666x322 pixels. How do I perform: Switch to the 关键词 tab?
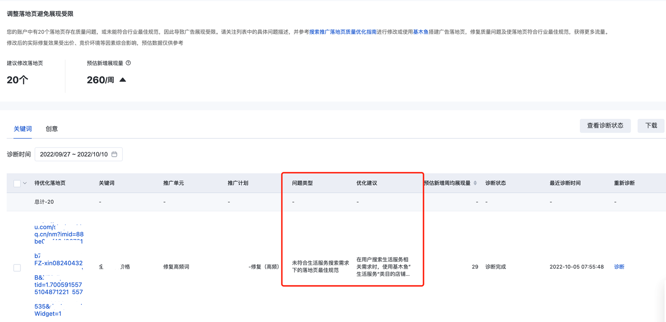[x=23, y=129]
